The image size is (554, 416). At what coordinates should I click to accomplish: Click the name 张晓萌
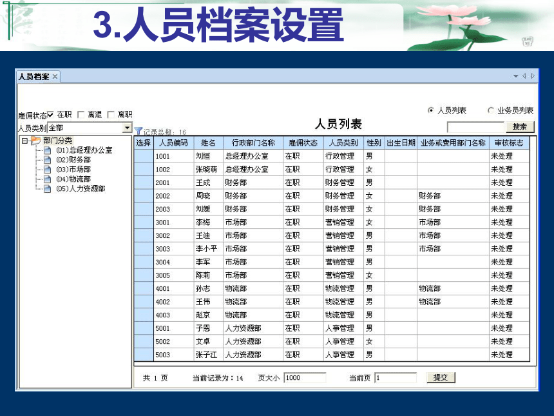tap(206, 170)
